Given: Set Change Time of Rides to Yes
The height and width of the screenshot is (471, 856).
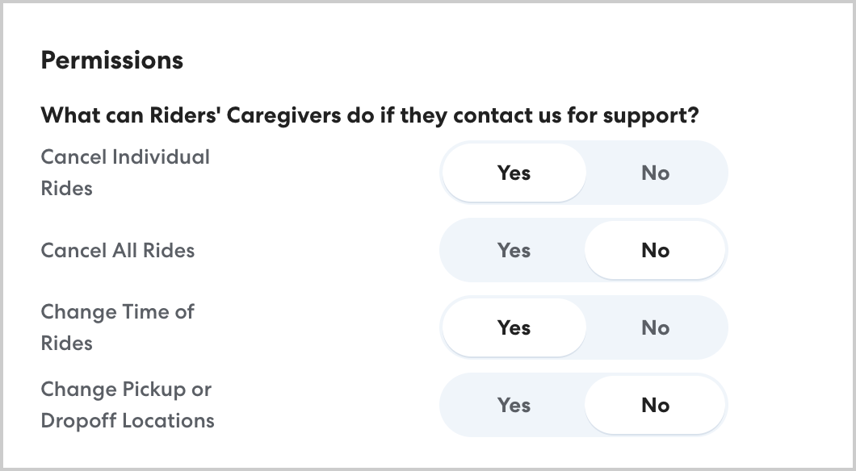Looking at the screenshot, I should click(514, 327).
